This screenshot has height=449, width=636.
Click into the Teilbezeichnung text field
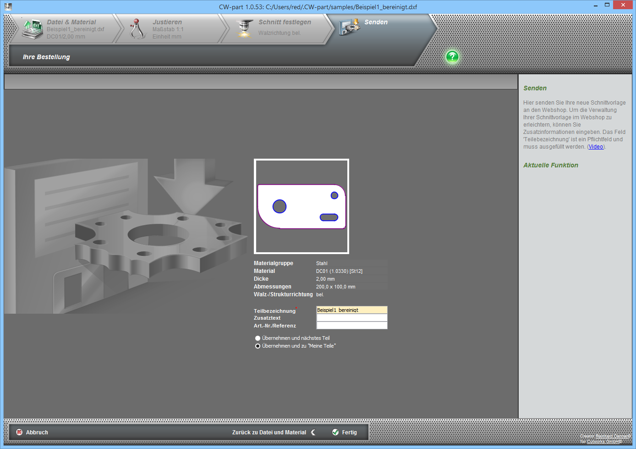(351, 310)
